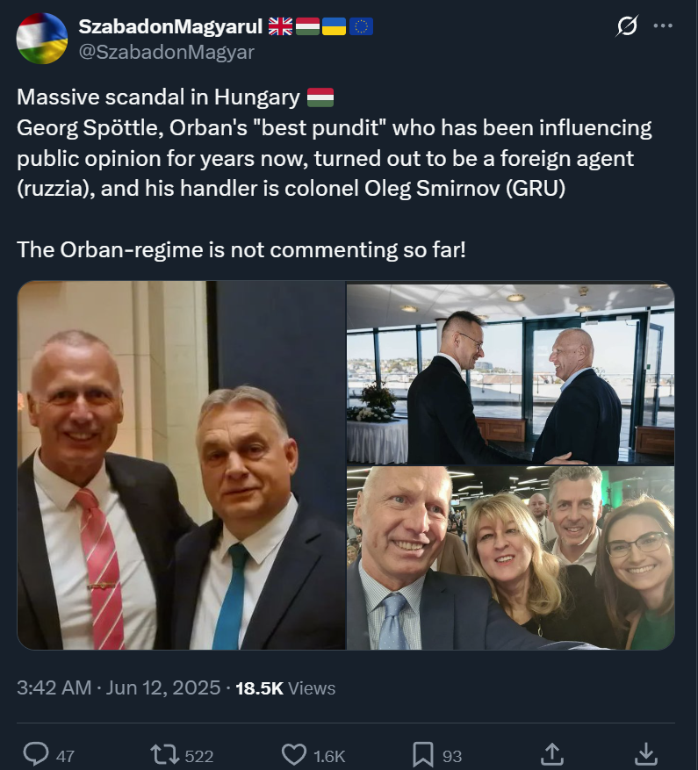The image size is (698, 770).
Task: Open the top-right handshake photo
Action: 510,373
